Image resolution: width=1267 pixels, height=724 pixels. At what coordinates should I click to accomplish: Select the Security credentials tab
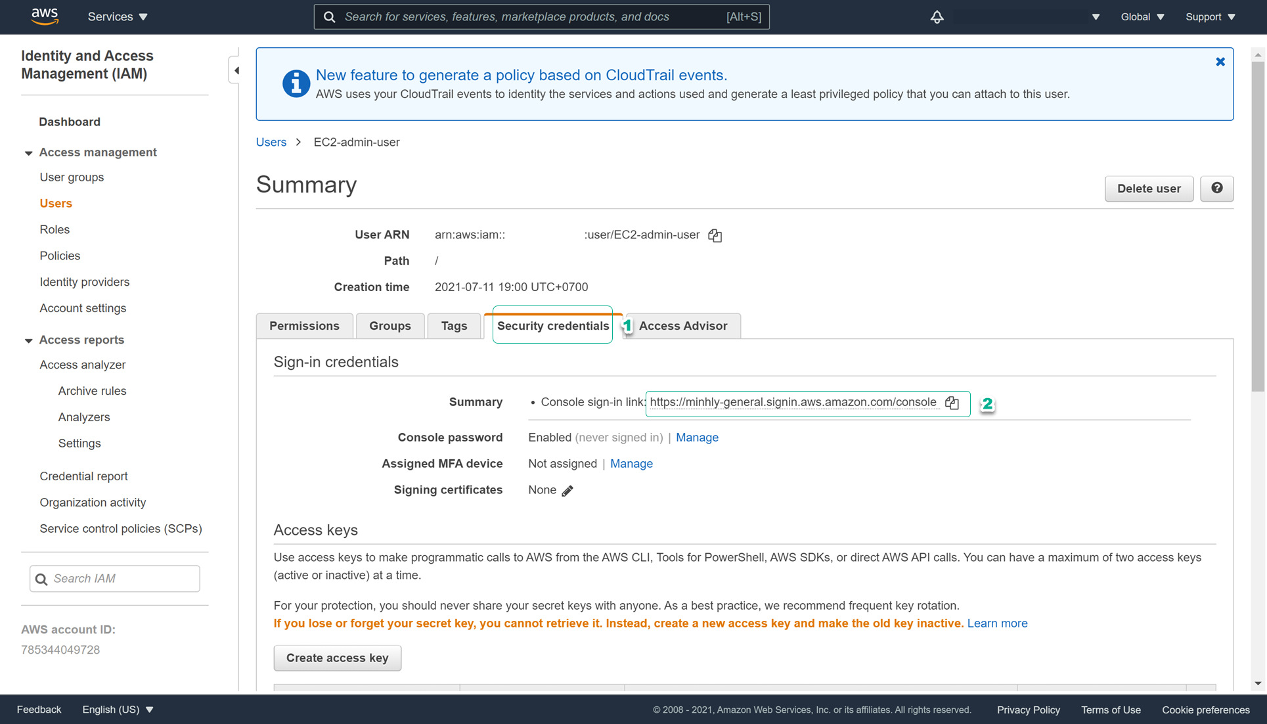553,326
